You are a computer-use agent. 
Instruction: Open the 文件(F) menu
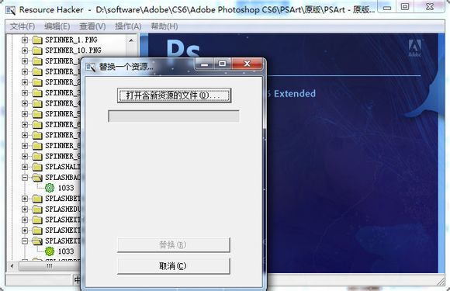coord(22,26)
